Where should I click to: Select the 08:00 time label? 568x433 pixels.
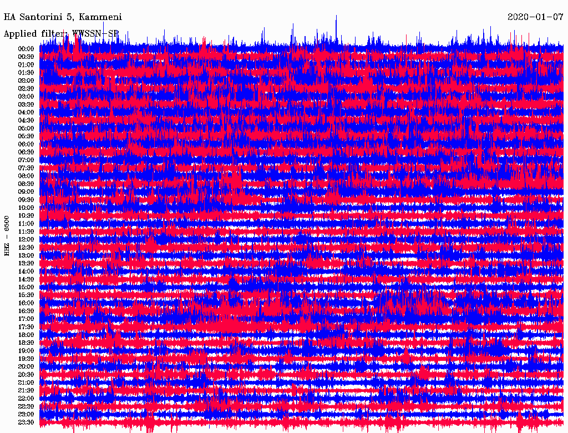[x=26, y=176]
